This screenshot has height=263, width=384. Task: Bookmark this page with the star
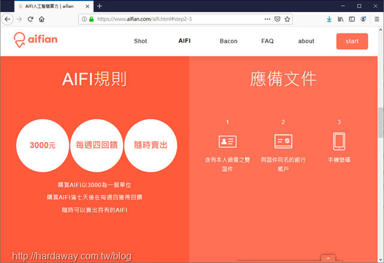[287, 19]
